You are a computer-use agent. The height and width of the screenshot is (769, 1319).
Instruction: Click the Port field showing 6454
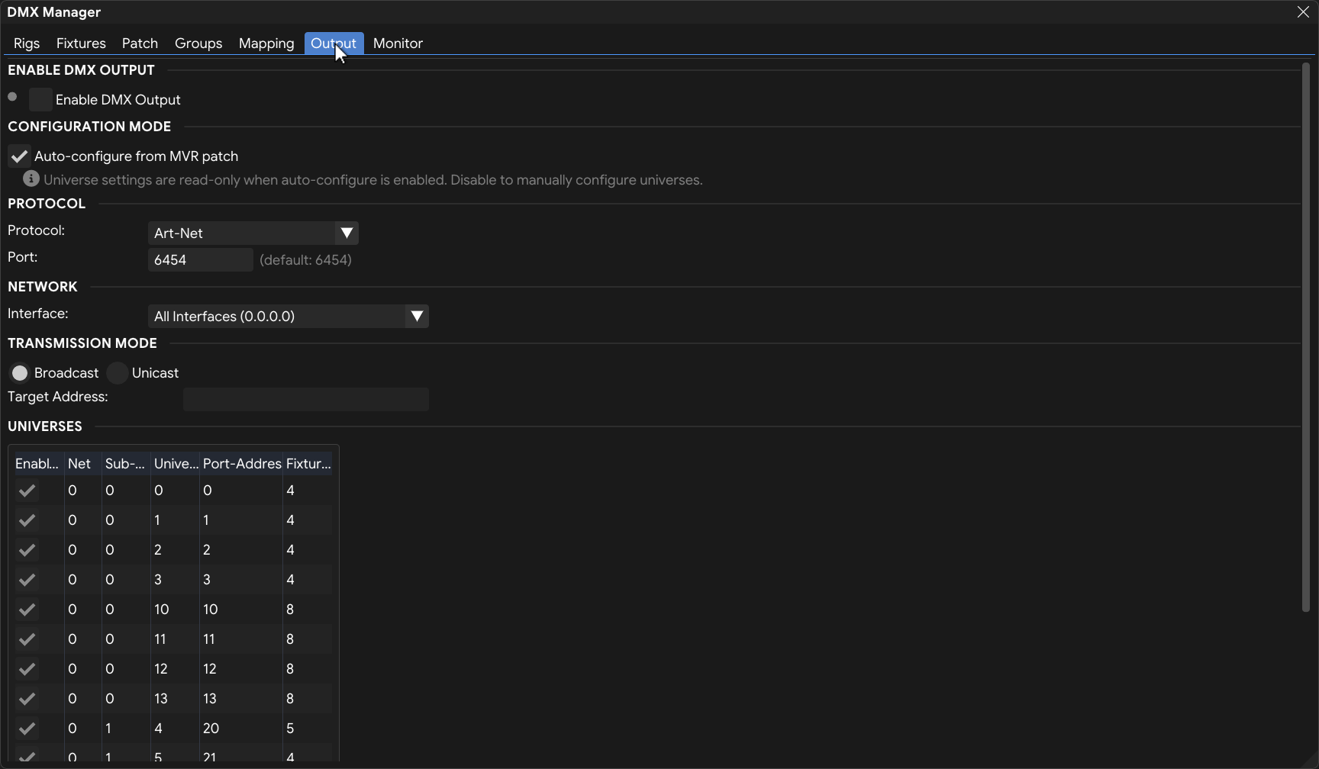coord(200,259)
